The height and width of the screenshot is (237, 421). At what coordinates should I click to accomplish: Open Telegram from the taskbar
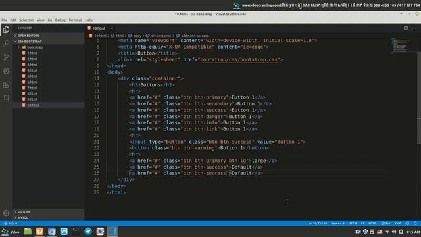point(88,232)
